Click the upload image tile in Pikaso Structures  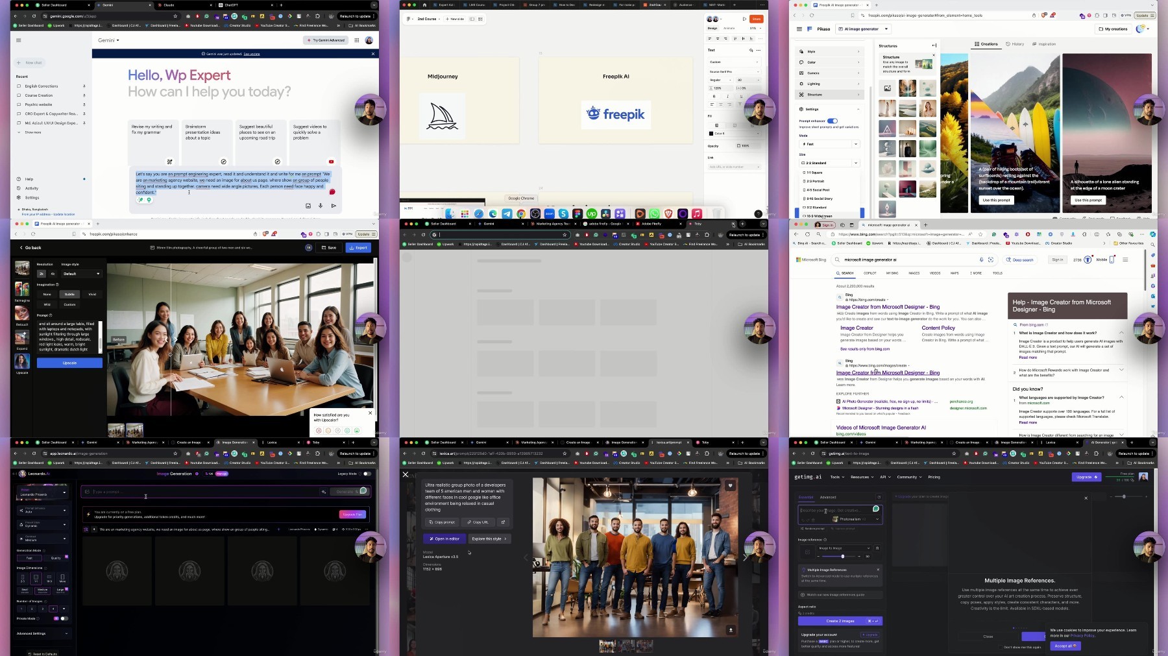[x=887, y=88]
